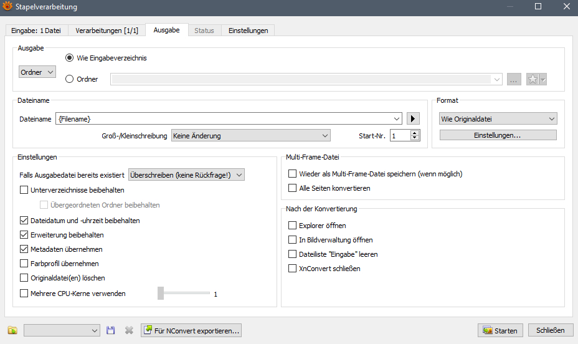The width and height of the screenshot is (578, 344).
Task: Click the grey X delete preset icon
Action: (129, 330)
